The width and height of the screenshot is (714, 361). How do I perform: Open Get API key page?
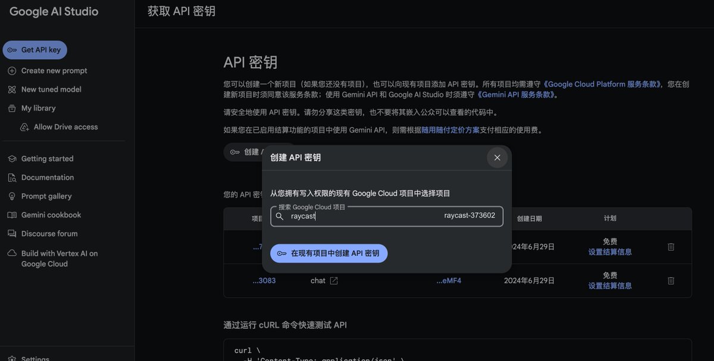tap(35, 50)
